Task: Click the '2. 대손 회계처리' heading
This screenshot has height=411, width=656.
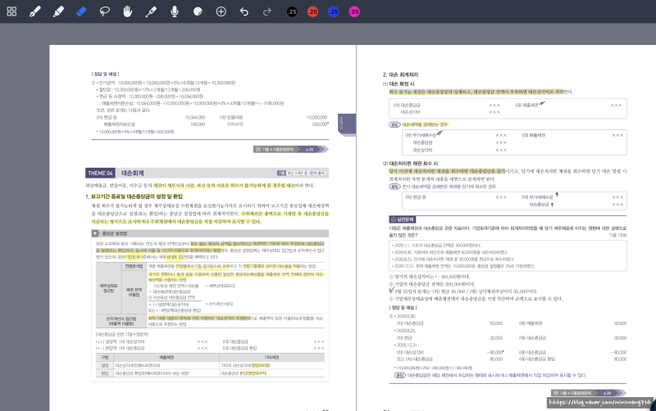Action: pyautogui.click(x=400, y=75)
